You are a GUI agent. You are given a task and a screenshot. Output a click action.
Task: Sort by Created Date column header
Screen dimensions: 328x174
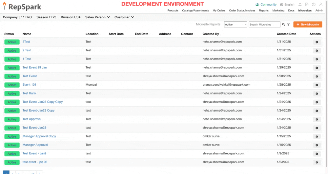click(286, 34)
